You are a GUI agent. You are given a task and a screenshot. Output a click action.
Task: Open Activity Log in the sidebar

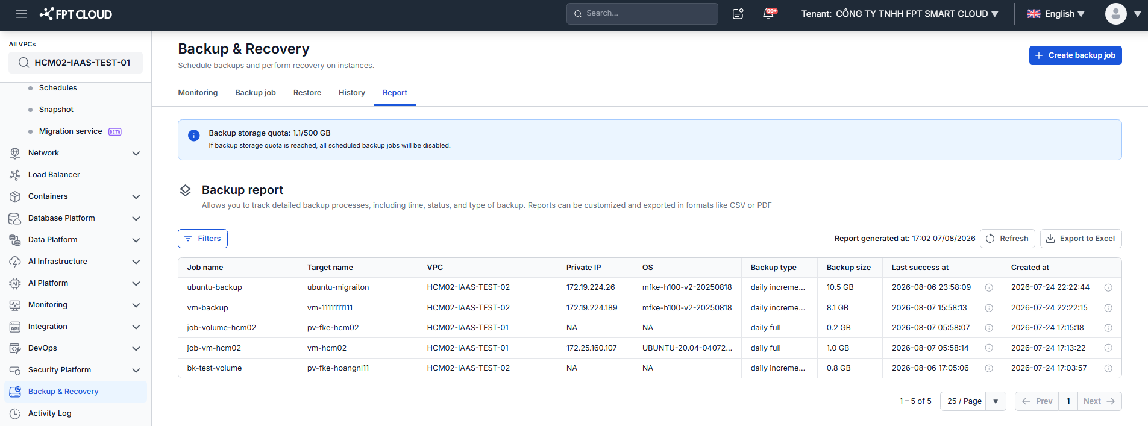pos(49,413)
